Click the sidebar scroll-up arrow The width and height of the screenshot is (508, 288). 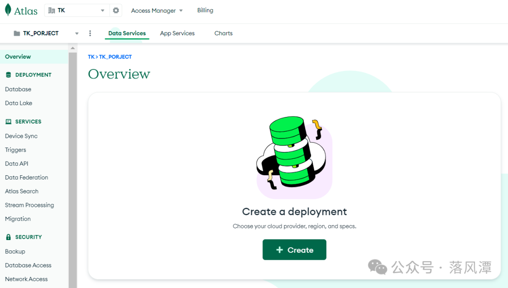coord(73,48)
